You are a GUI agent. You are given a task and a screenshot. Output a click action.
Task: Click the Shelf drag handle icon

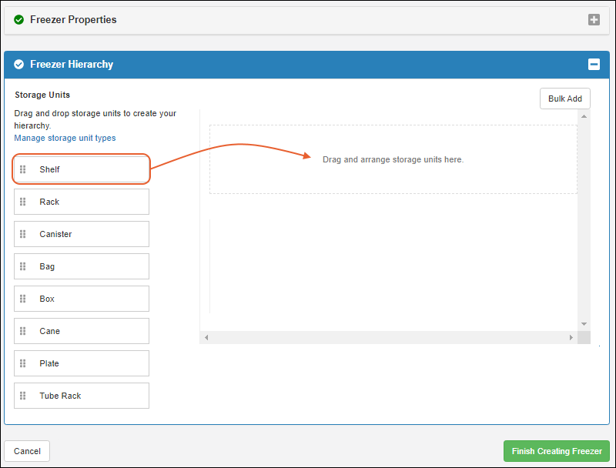tap(23, 169)
